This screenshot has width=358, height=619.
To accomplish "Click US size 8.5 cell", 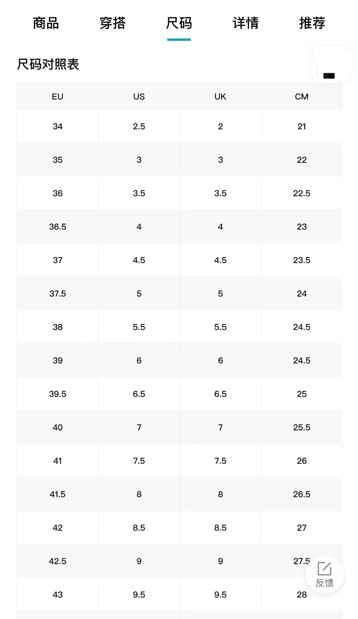I will 139,528.
